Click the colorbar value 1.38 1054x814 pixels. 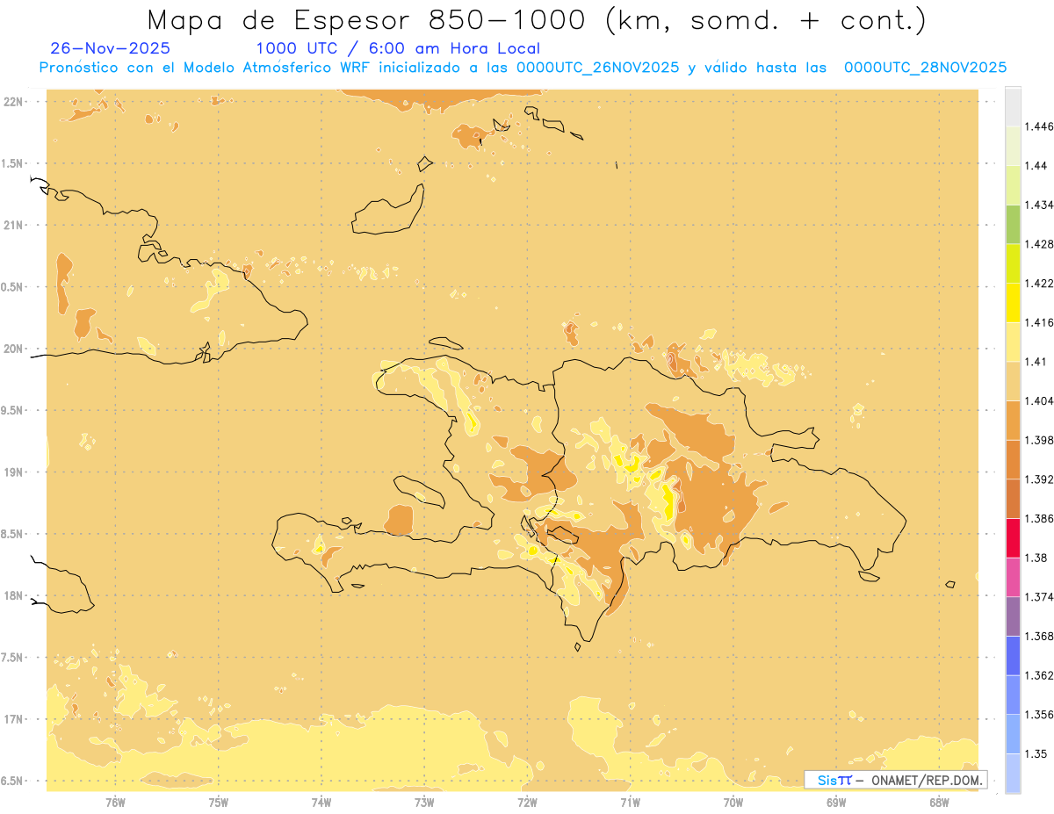(x=1037, y=558)
